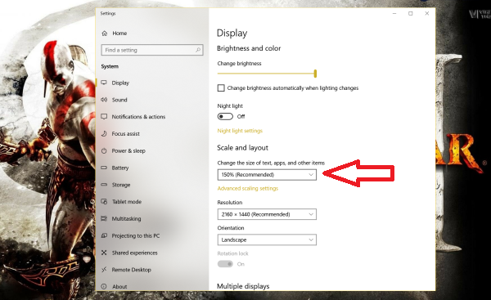
Task: Click the Battery icon
Action: pyautogui.click(x=104, y=168)
